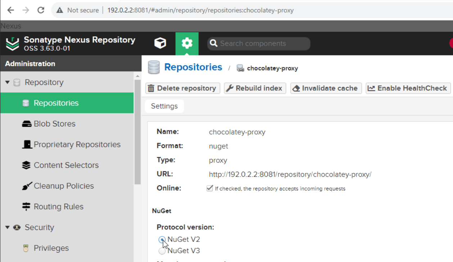Viewport: 453px width, 262px height.
Task: Open Blob Stores in sidebar
Action: (54, 124)
